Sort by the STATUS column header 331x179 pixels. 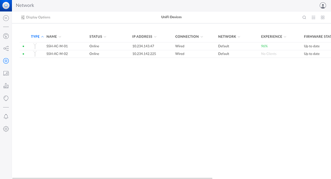[97, 37]
